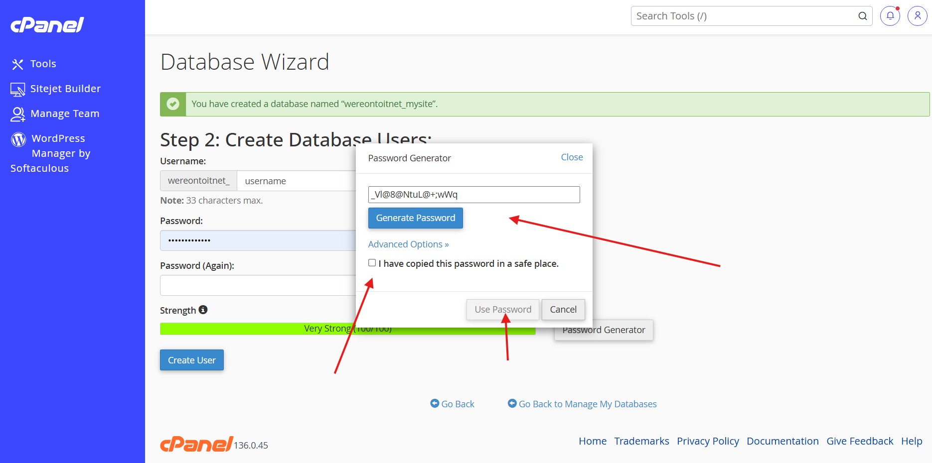This screenshot has width=932, height=463.
Task: Expand Advanced Options in password generator
Action: [408, 244]
